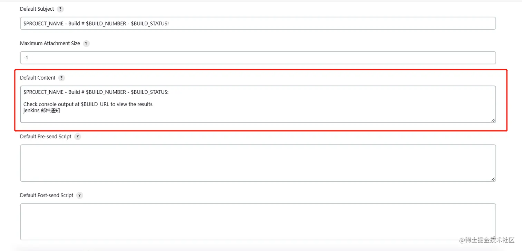This screenshot has height=251, width=522.
Task: Open help for Default Subject
Action: 60,9
